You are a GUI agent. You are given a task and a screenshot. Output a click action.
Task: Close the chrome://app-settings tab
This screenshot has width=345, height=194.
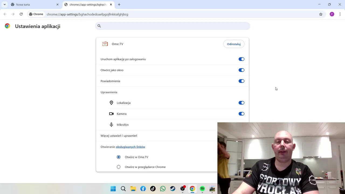(x=111, y=5)
